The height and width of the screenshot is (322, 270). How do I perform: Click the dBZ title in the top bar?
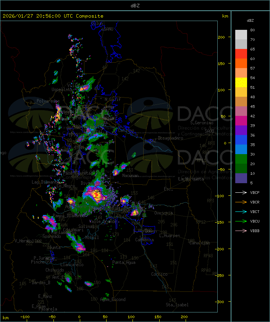tap(135, 6)
